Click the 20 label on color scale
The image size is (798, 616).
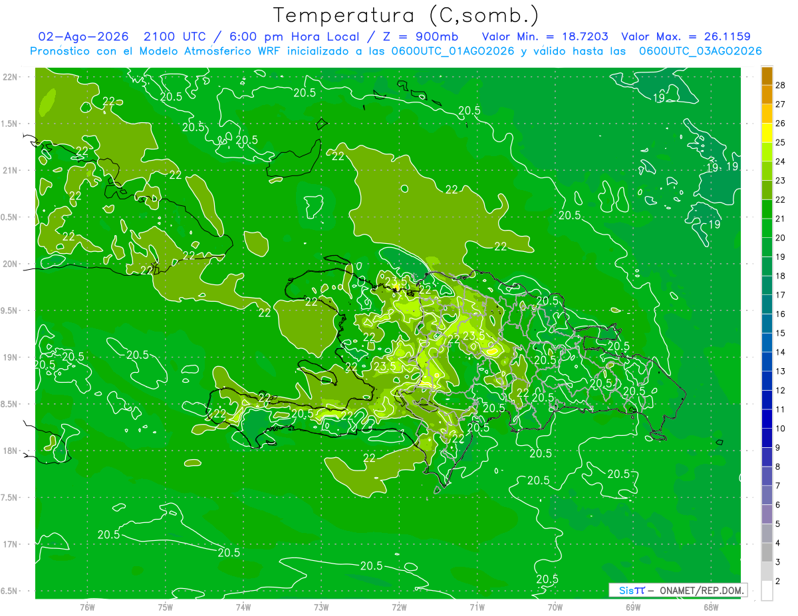point(780,238)
